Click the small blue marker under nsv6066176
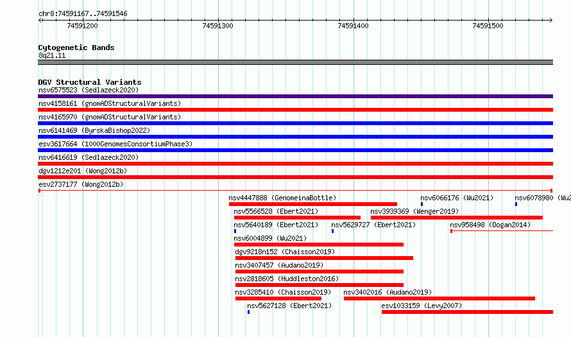Image resolution: width=571 pixels, height=337 pixels. (x=422, y=204)
